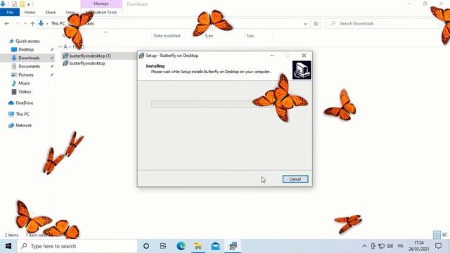Go up one folder level
Image resolution: width=450 pixels, height=253 pixels.
coord(32,23)
